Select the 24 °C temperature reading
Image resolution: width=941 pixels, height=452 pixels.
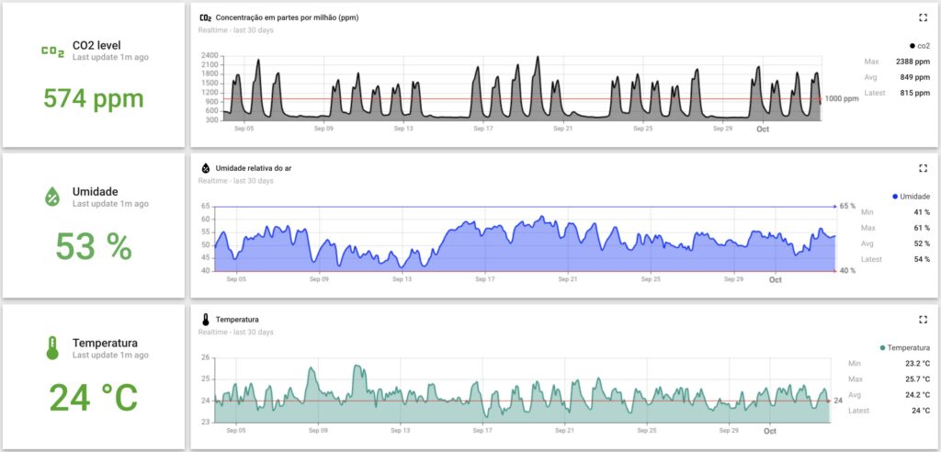pos(94,398)
